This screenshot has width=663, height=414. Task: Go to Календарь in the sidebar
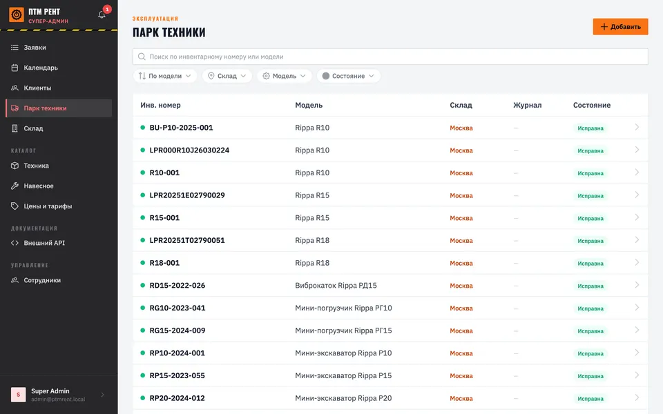click(59, 68)
